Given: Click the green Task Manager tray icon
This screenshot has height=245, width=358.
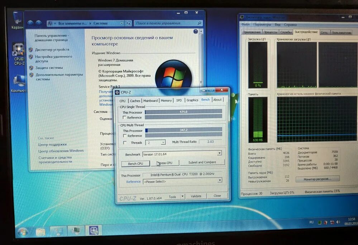Looking at the screenshot, I should tap(320, 222).
